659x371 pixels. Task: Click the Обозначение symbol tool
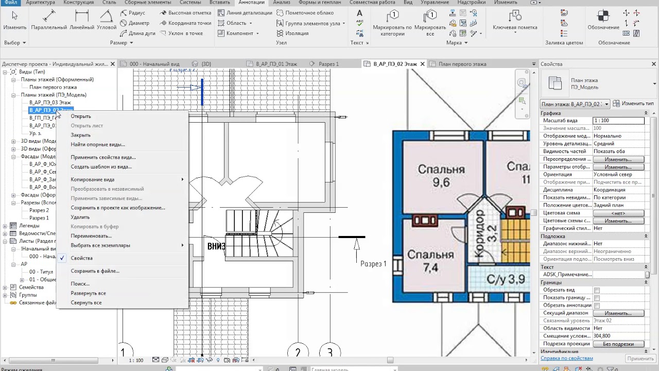(603, 20)
